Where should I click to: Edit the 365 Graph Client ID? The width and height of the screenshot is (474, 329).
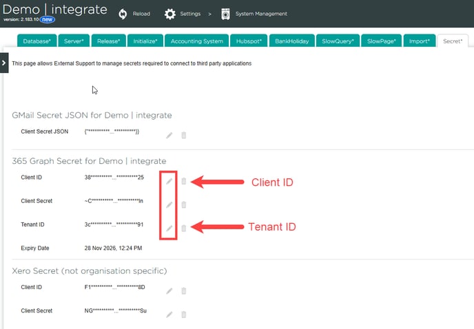(x=169, y=181)
